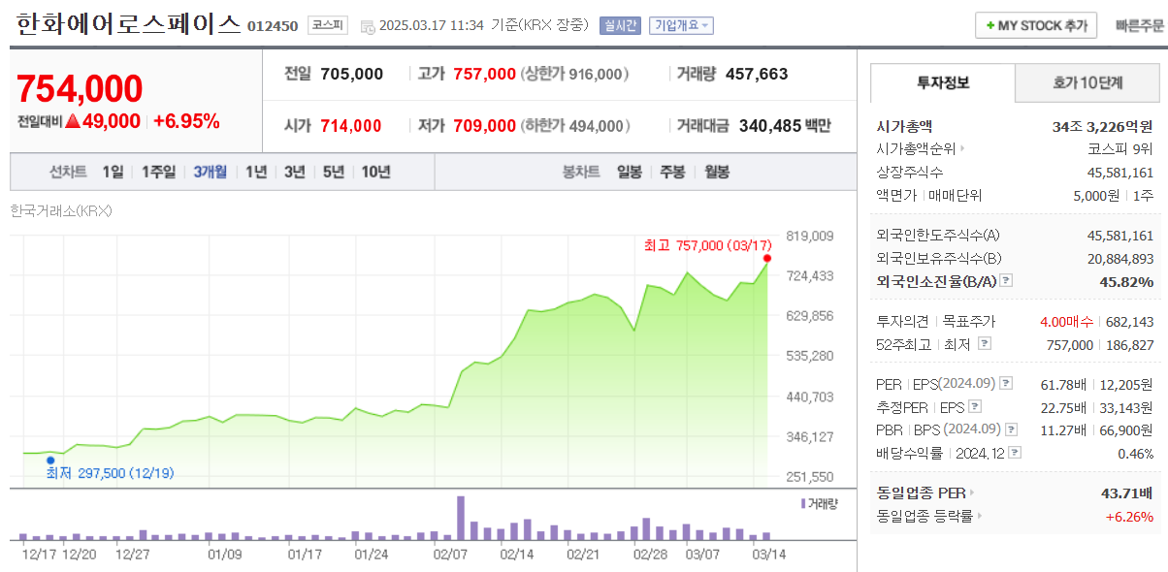Viewport: 1168px width, 572px height.
Task: Open the 기업개요 dropdown
Action: (x=681, y=26)
